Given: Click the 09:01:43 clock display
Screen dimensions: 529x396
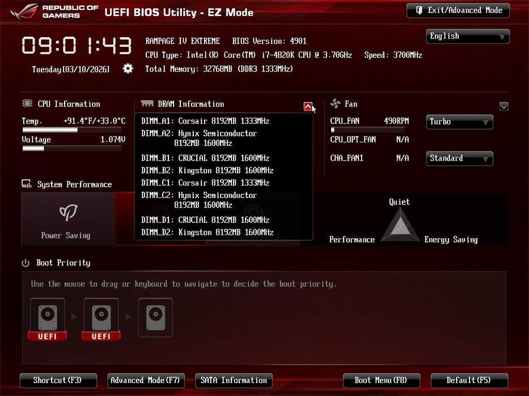Looking at the screenshot, I should 77,45.
